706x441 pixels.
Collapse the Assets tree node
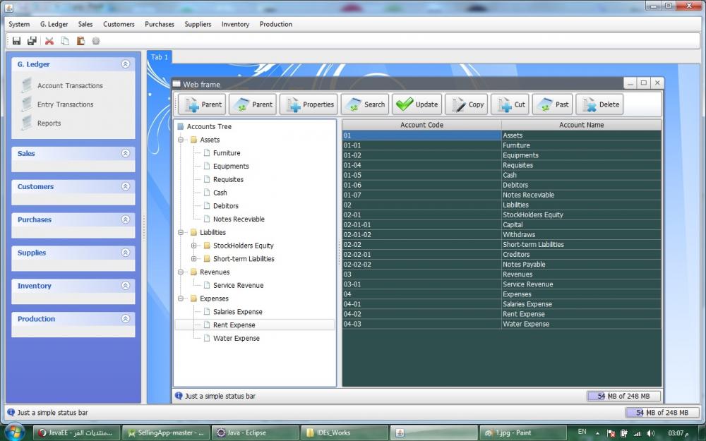point(181,140)
